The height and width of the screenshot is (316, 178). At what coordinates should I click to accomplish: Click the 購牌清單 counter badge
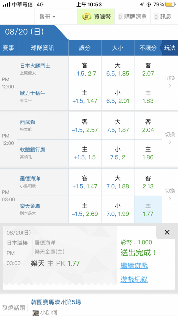pos(120,17)
